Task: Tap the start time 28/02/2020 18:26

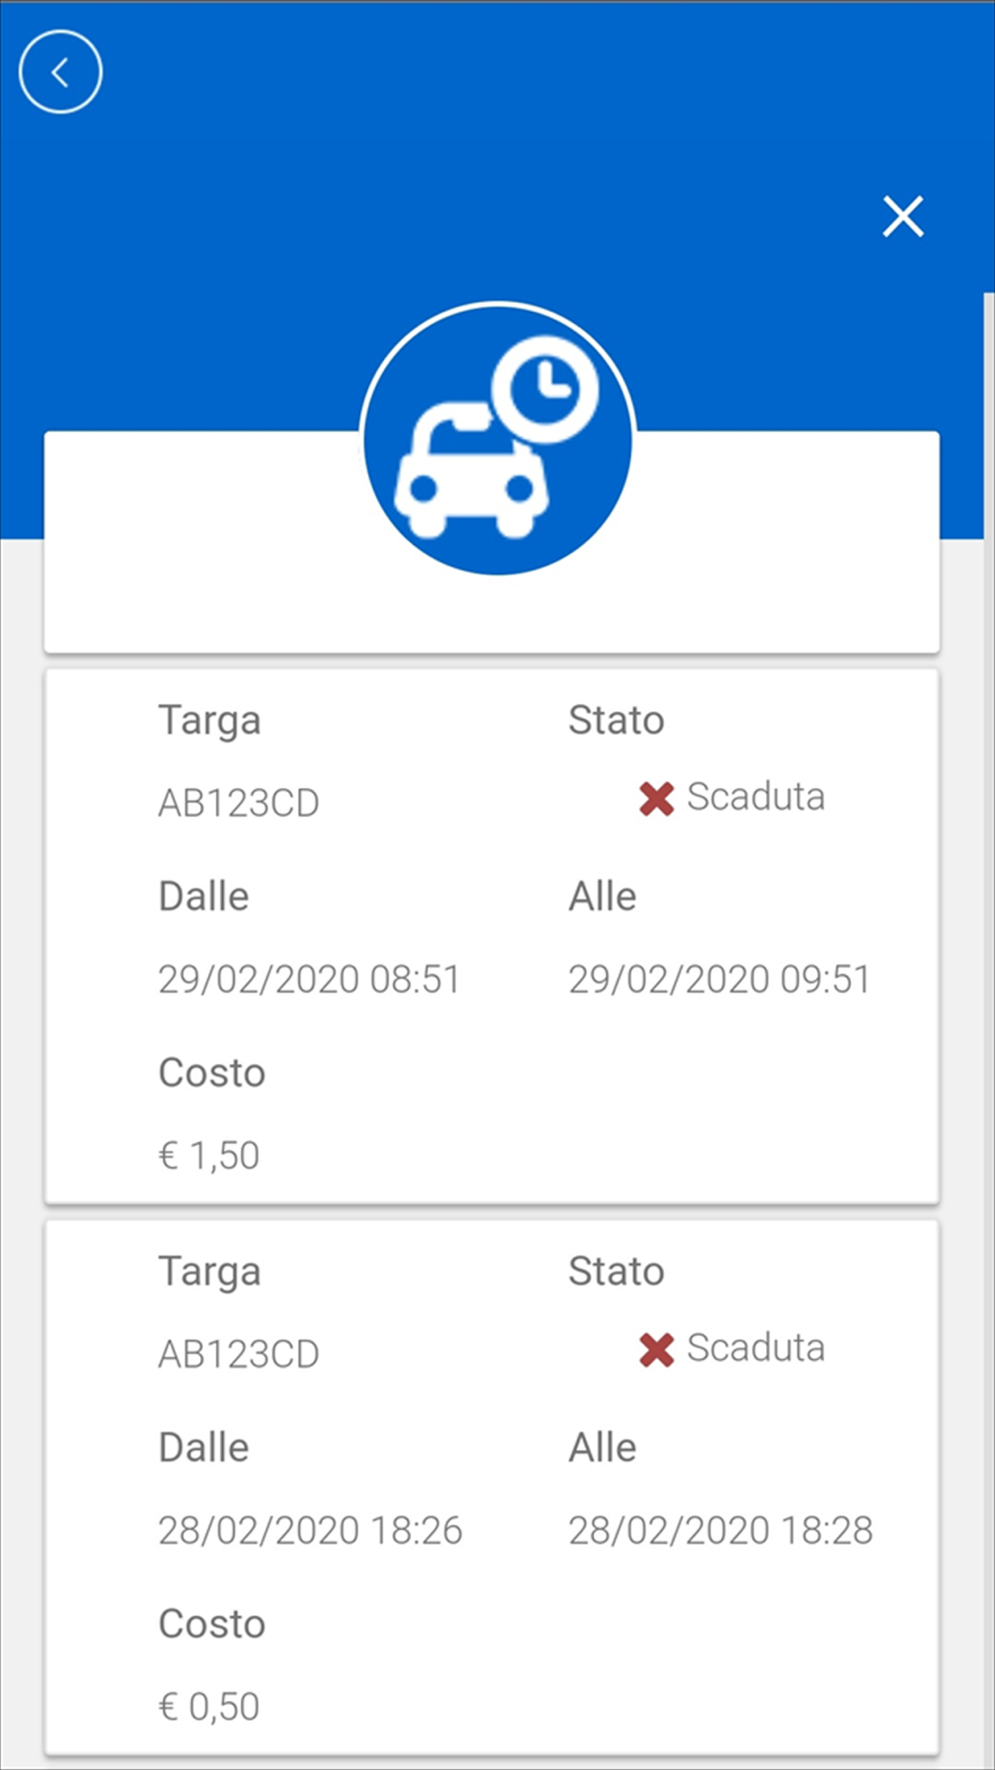Action: [x=309, y=1531]
